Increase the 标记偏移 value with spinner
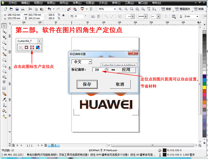The height and width of the screenshot is (159, 208). [106, 69]
